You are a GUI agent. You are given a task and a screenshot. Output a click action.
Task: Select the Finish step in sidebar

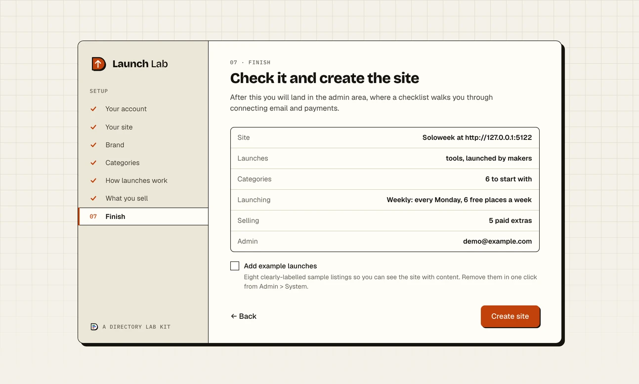click(143, 216)
